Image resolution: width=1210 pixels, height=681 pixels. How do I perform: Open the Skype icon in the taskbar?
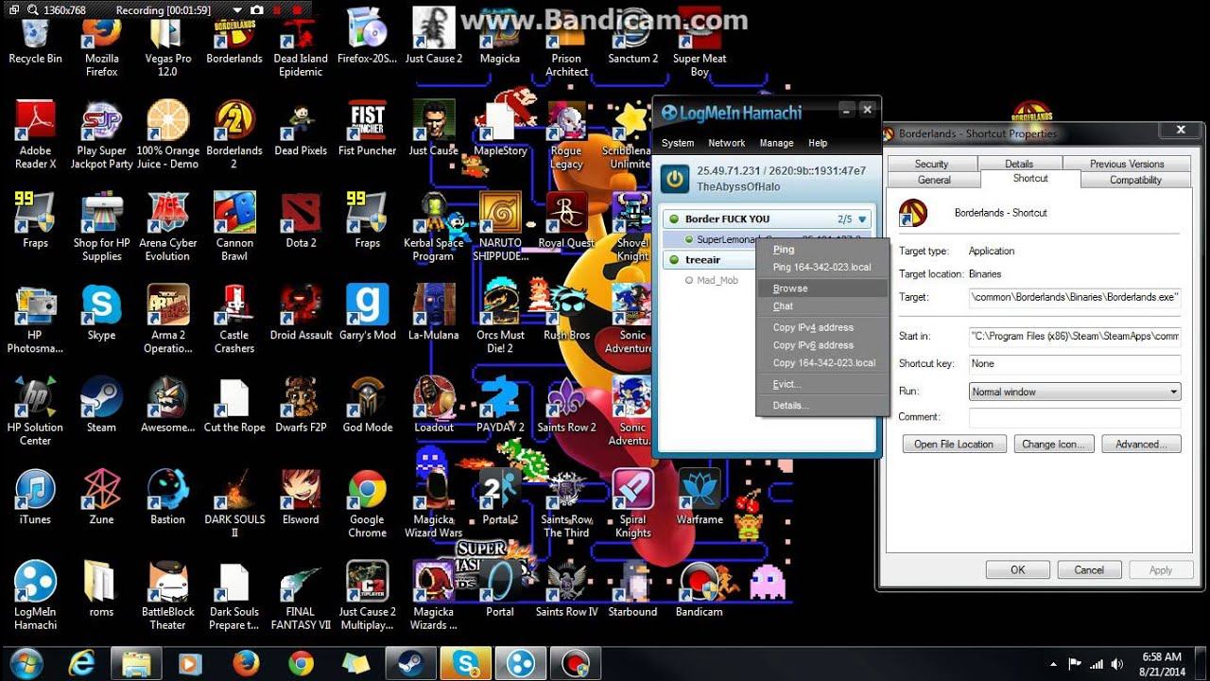tap(466, 663)
